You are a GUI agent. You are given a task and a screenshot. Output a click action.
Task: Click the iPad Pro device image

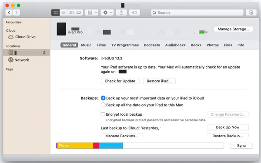tap(61, 29)
